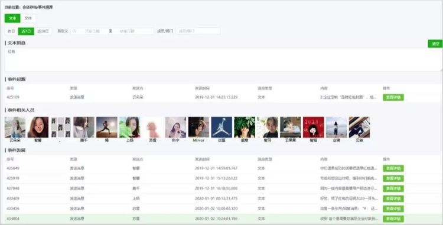Select the 云朵朵 member avatar
The width and height of the screenshot is (443, 225).
click(15, 127)
